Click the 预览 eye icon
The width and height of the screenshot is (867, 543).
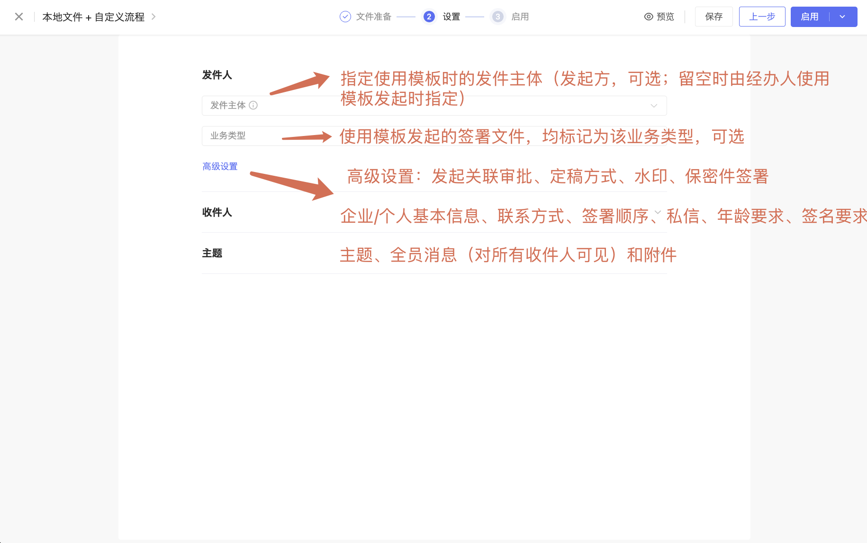tap(649, 17)
